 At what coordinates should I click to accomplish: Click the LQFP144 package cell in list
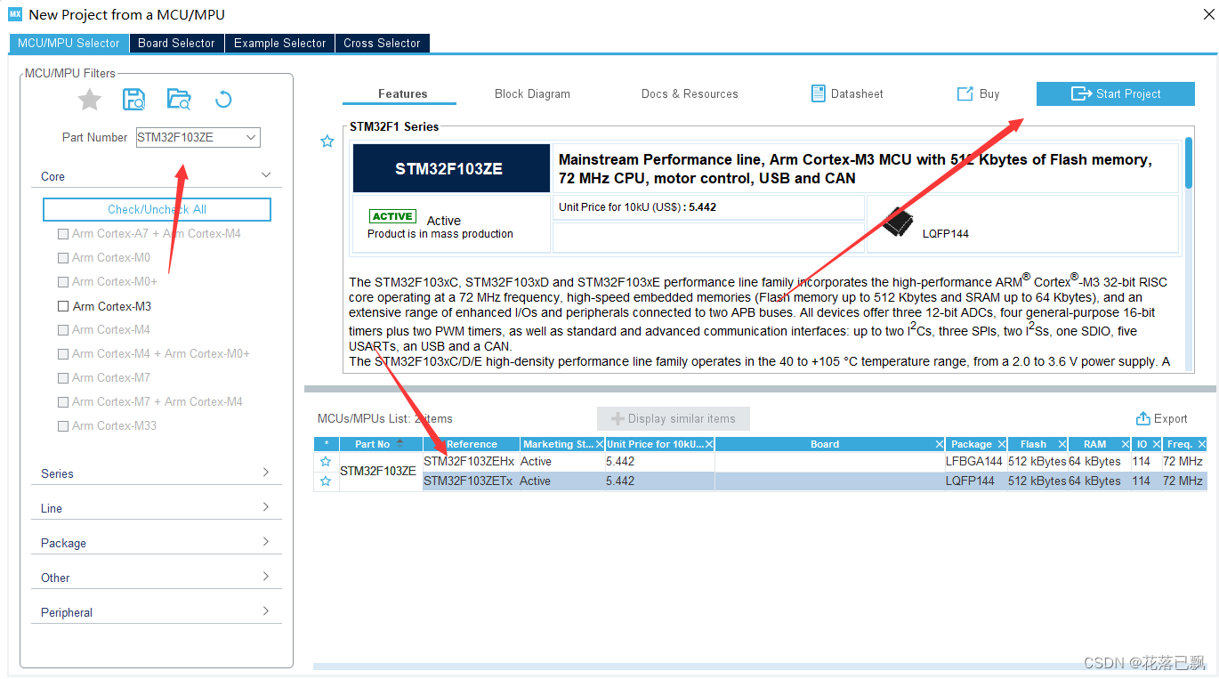(x=975, y=481)
